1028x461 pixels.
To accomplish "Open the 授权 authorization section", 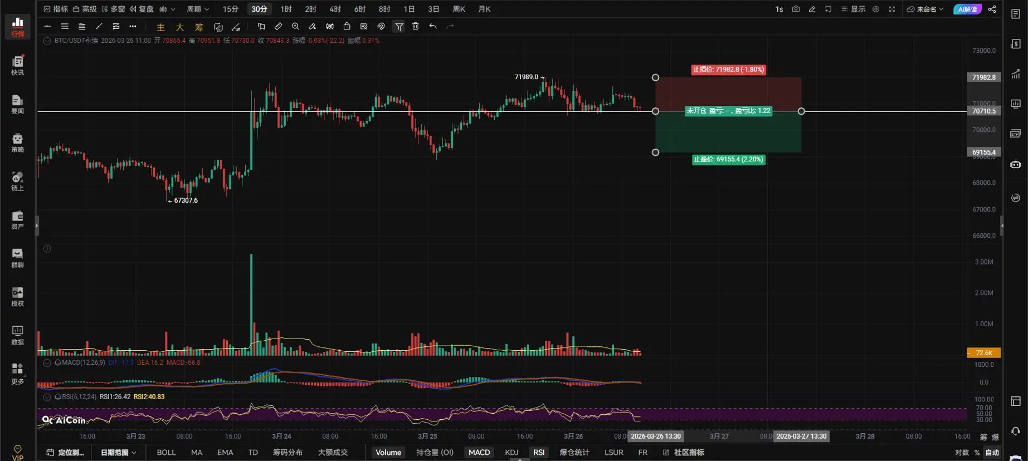I will (18, 296).
